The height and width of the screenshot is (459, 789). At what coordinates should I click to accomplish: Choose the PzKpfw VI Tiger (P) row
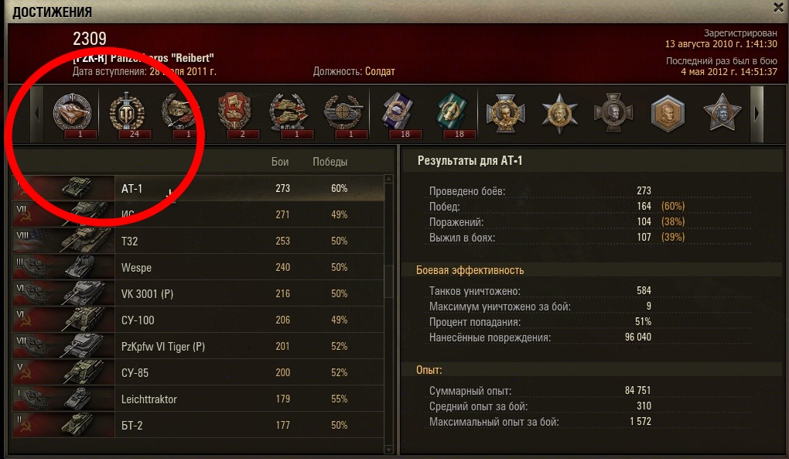(x=198, y=346)
